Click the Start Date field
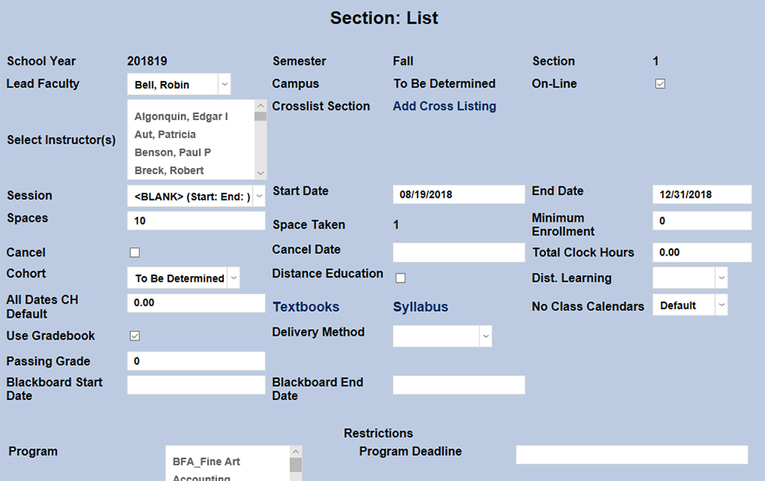Screen dimensions: 765x481 (x=458, y=194)
